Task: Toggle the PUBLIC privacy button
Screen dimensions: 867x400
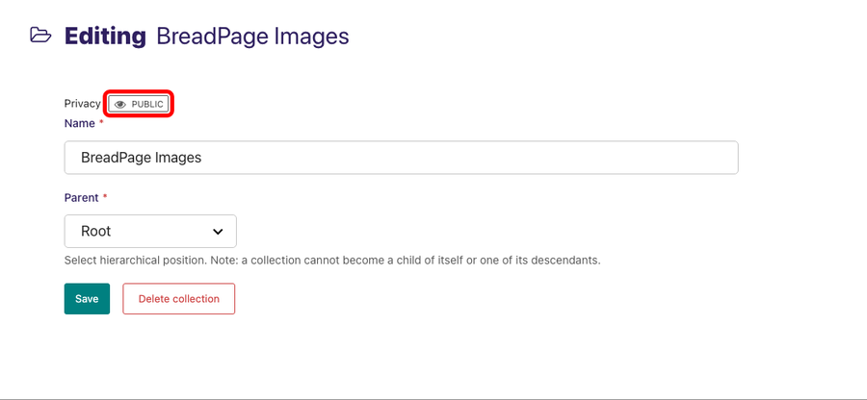Action: coord(138,104)
